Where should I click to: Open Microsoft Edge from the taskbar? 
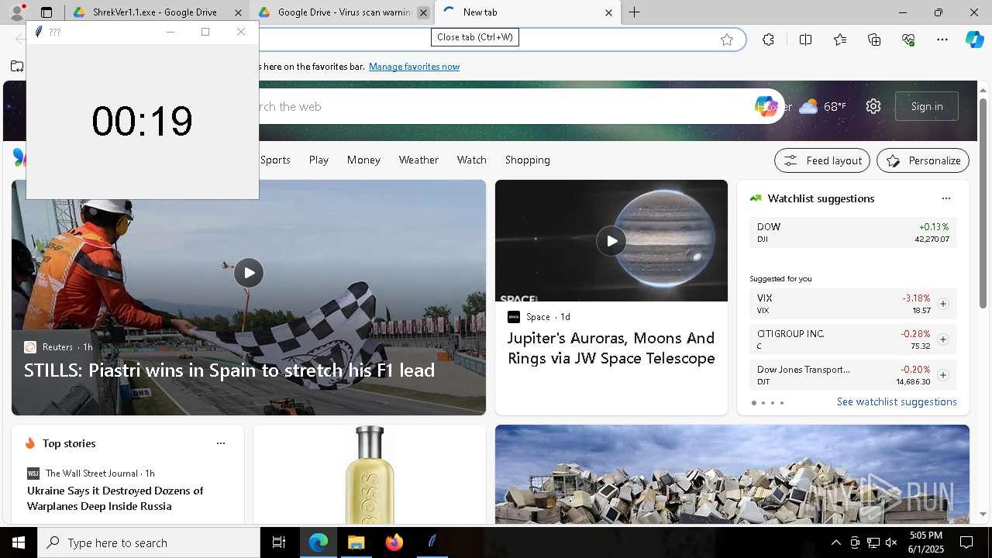pos(319,542)
